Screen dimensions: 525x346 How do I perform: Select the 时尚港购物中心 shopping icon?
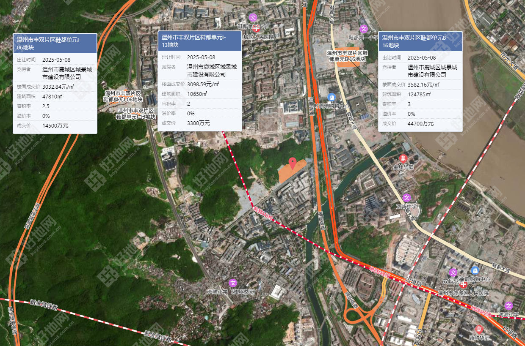coord(332,98)
